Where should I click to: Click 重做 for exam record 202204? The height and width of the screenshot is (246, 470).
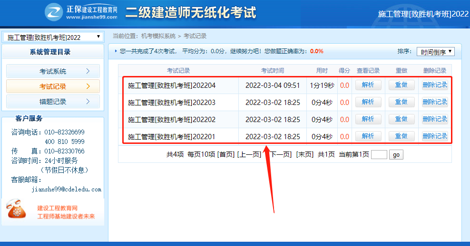coord(401,85)
